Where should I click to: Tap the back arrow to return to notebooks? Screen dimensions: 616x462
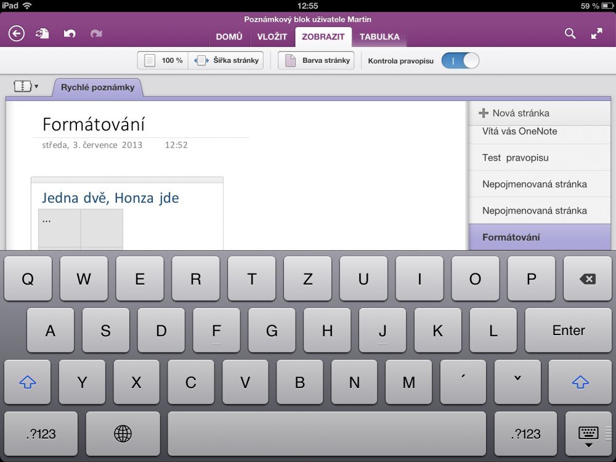(15, 33)
